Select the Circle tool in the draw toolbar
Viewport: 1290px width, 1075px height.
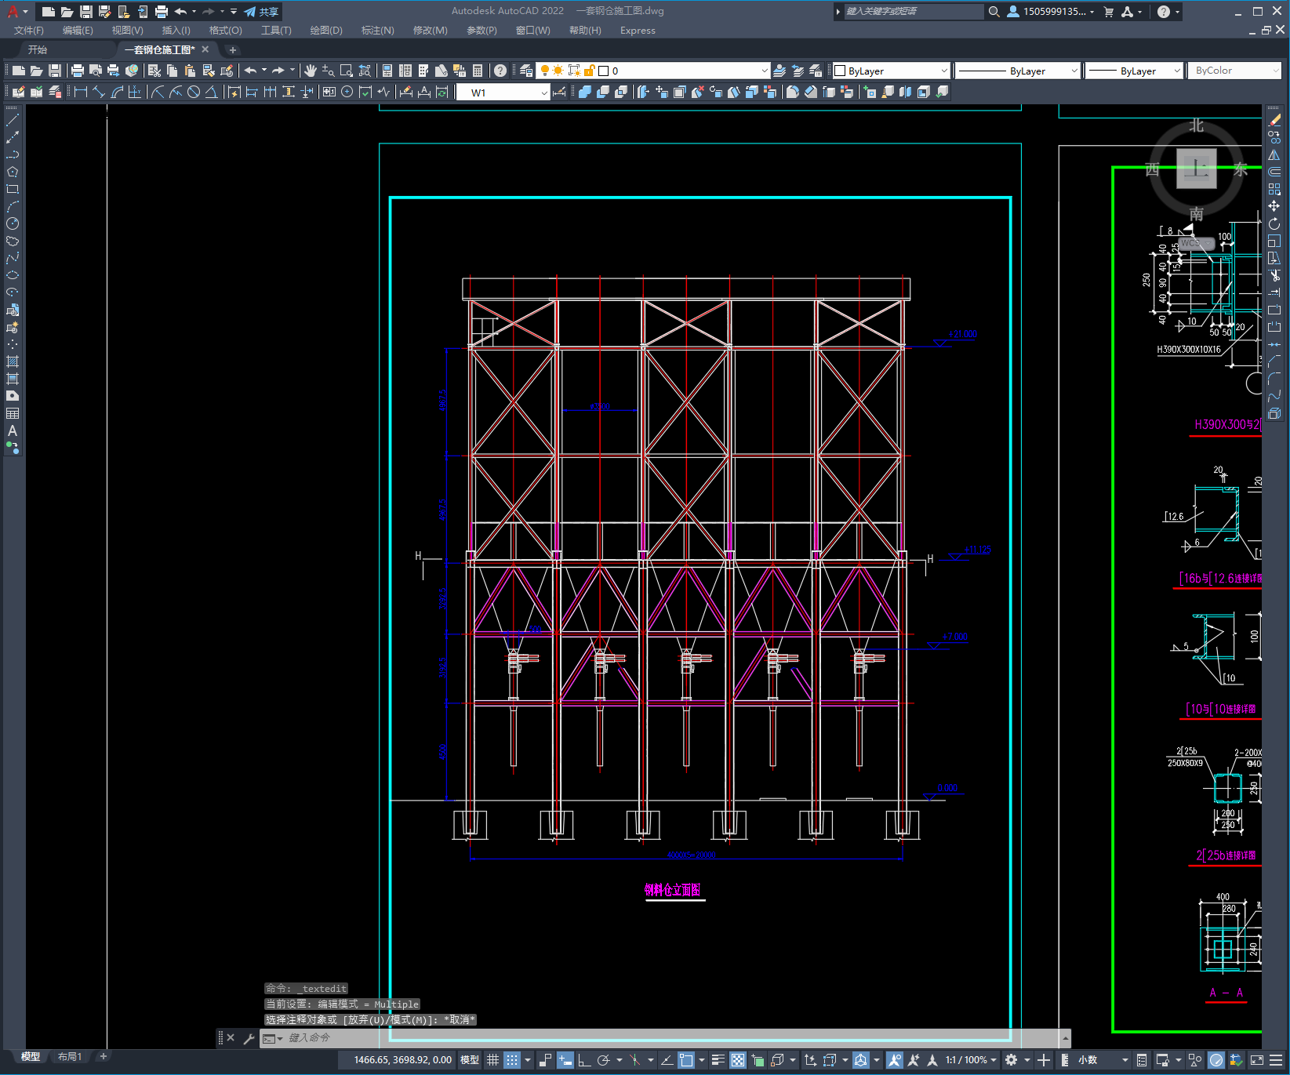tap(13, 223)
